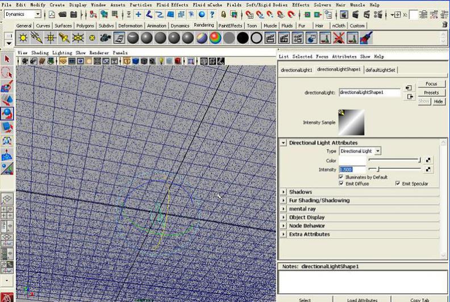The image size is (450, 302).
Task: Open the Dynamics menu set dropdown
Action: click(x=37, y=14)
